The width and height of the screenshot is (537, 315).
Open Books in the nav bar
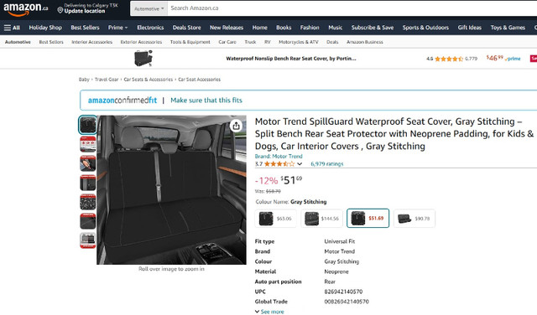[x=284, y=28]
